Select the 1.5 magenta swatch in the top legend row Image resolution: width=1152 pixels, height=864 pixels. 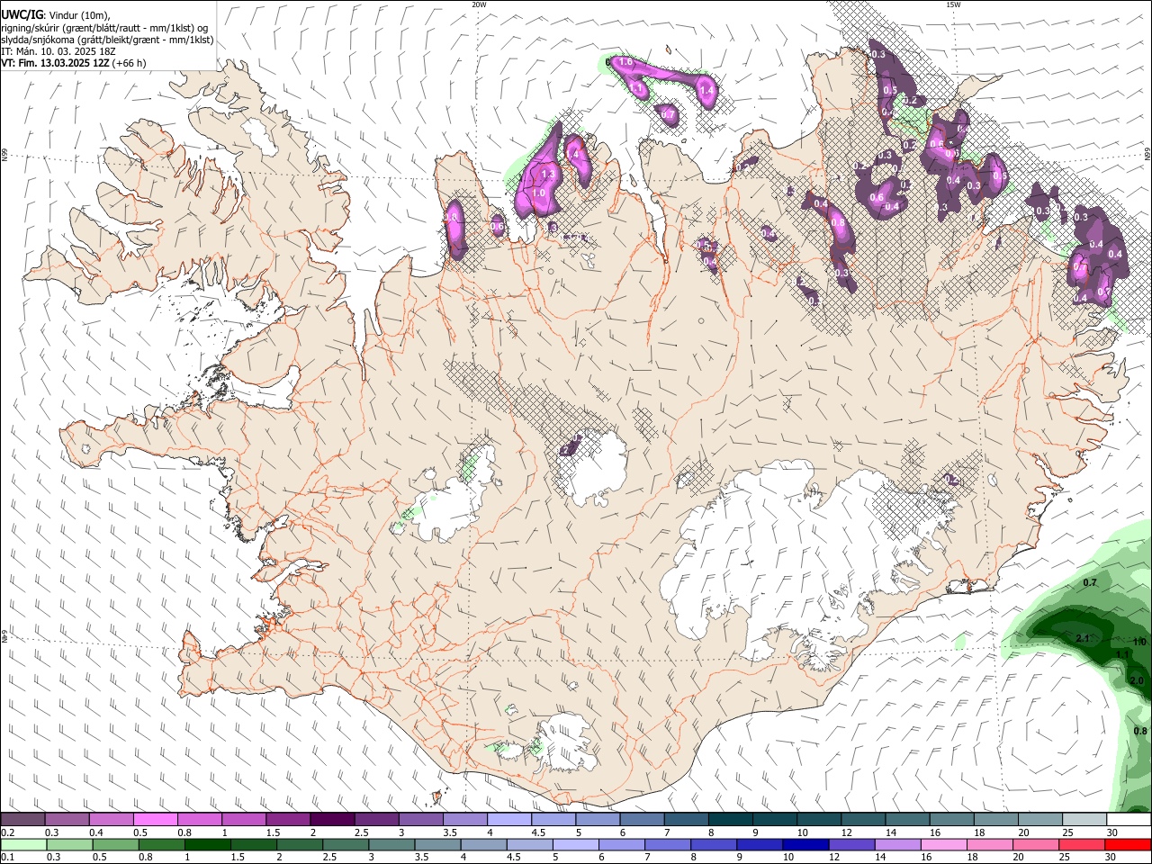pos(288,820)
